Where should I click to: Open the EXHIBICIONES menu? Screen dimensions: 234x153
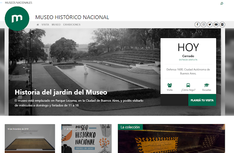(72, 25)
